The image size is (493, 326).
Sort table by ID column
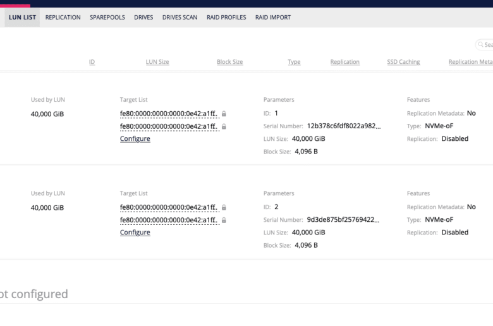click(x=92, y=62)
